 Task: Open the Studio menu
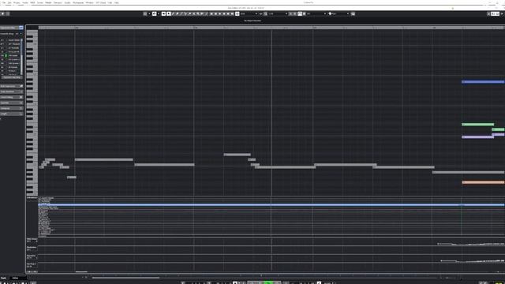click(x=67, y=2)
